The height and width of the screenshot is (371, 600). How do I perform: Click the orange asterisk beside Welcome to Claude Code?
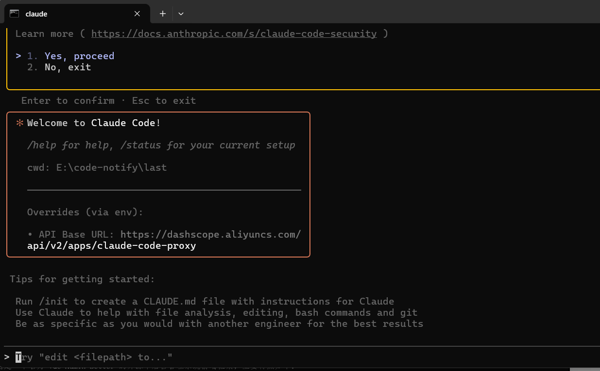20,123
